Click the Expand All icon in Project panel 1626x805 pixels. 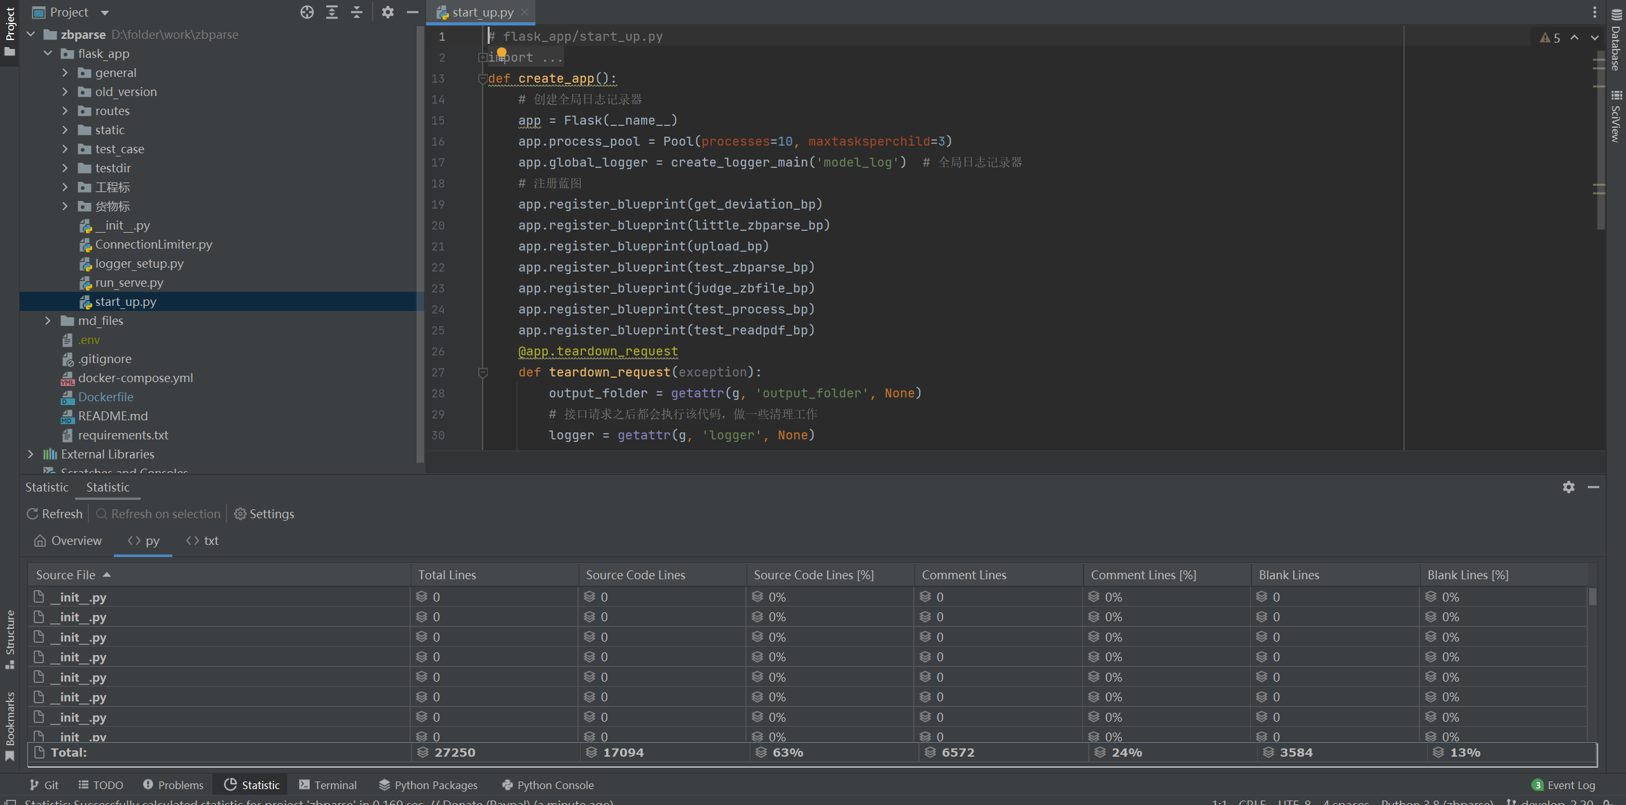332,12
